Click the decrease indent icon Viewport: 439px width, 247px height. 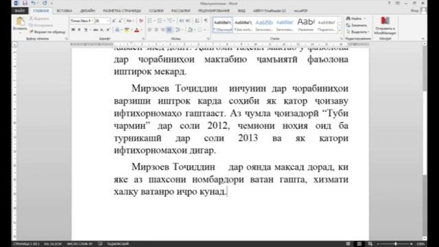[x=181, y=21]
